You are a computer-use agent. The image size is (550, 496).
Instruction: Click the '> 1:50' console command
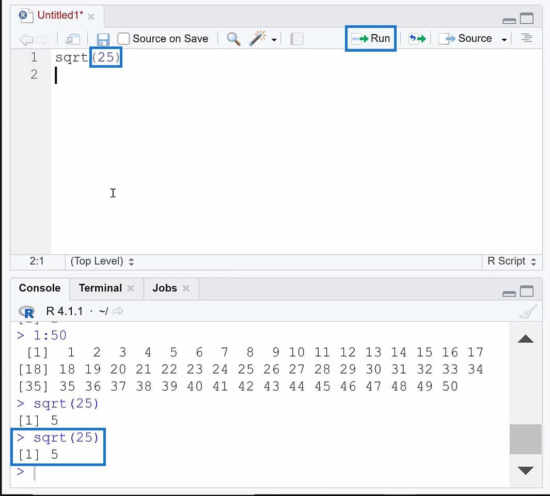[x=41, y=335]
